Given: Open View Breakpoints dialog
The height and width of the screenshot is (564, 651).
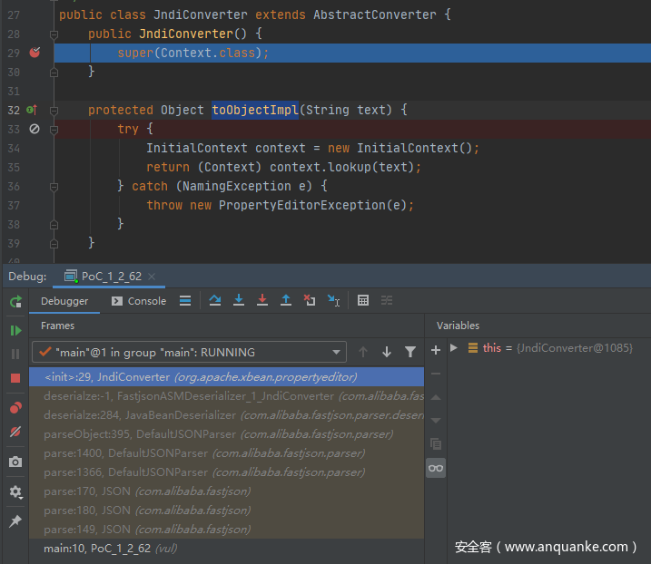Looking at the screenshot, I should click(x=15, y=408).
